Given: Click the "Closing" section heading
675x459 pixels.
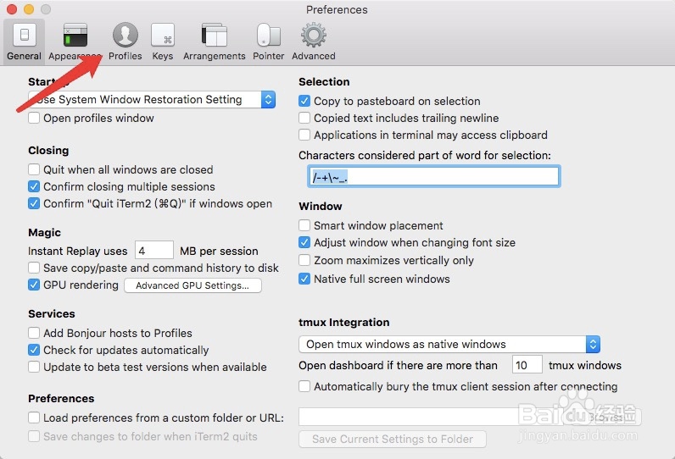Looking at the screenshot, I should [48, 151].
